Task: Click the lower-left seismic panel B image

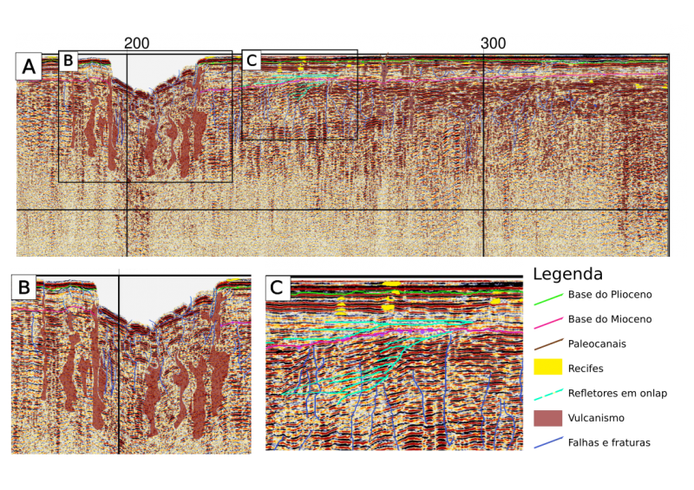Action: tap(131, 364)
